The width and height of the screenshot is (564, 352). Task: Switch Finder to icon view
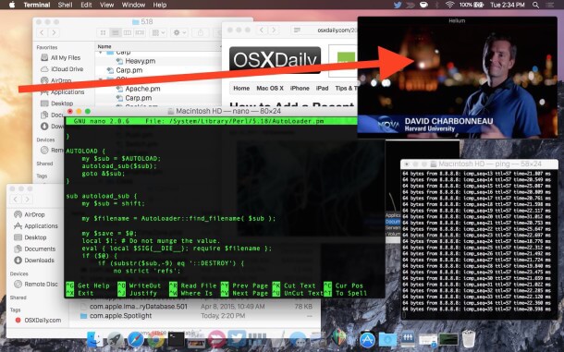[x=104, y=32]
